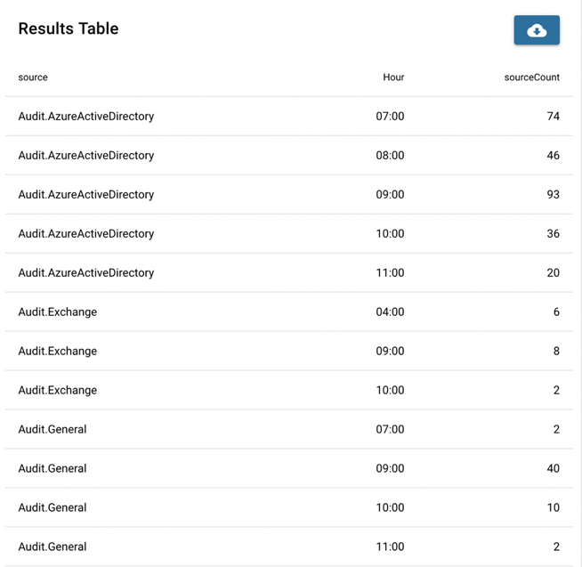Click the sourceCount value 74
The height and width of the screenshot is (567, 582).
pyautogui.click(x=553, y=117)
